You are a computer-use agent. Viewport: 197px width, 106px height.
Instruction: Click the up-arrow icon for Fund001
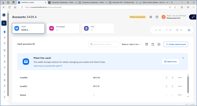[x=166, y=86]
